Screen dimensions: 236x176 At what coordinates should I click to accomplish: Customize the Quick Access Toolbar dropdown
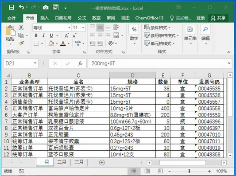coord(66,8)
